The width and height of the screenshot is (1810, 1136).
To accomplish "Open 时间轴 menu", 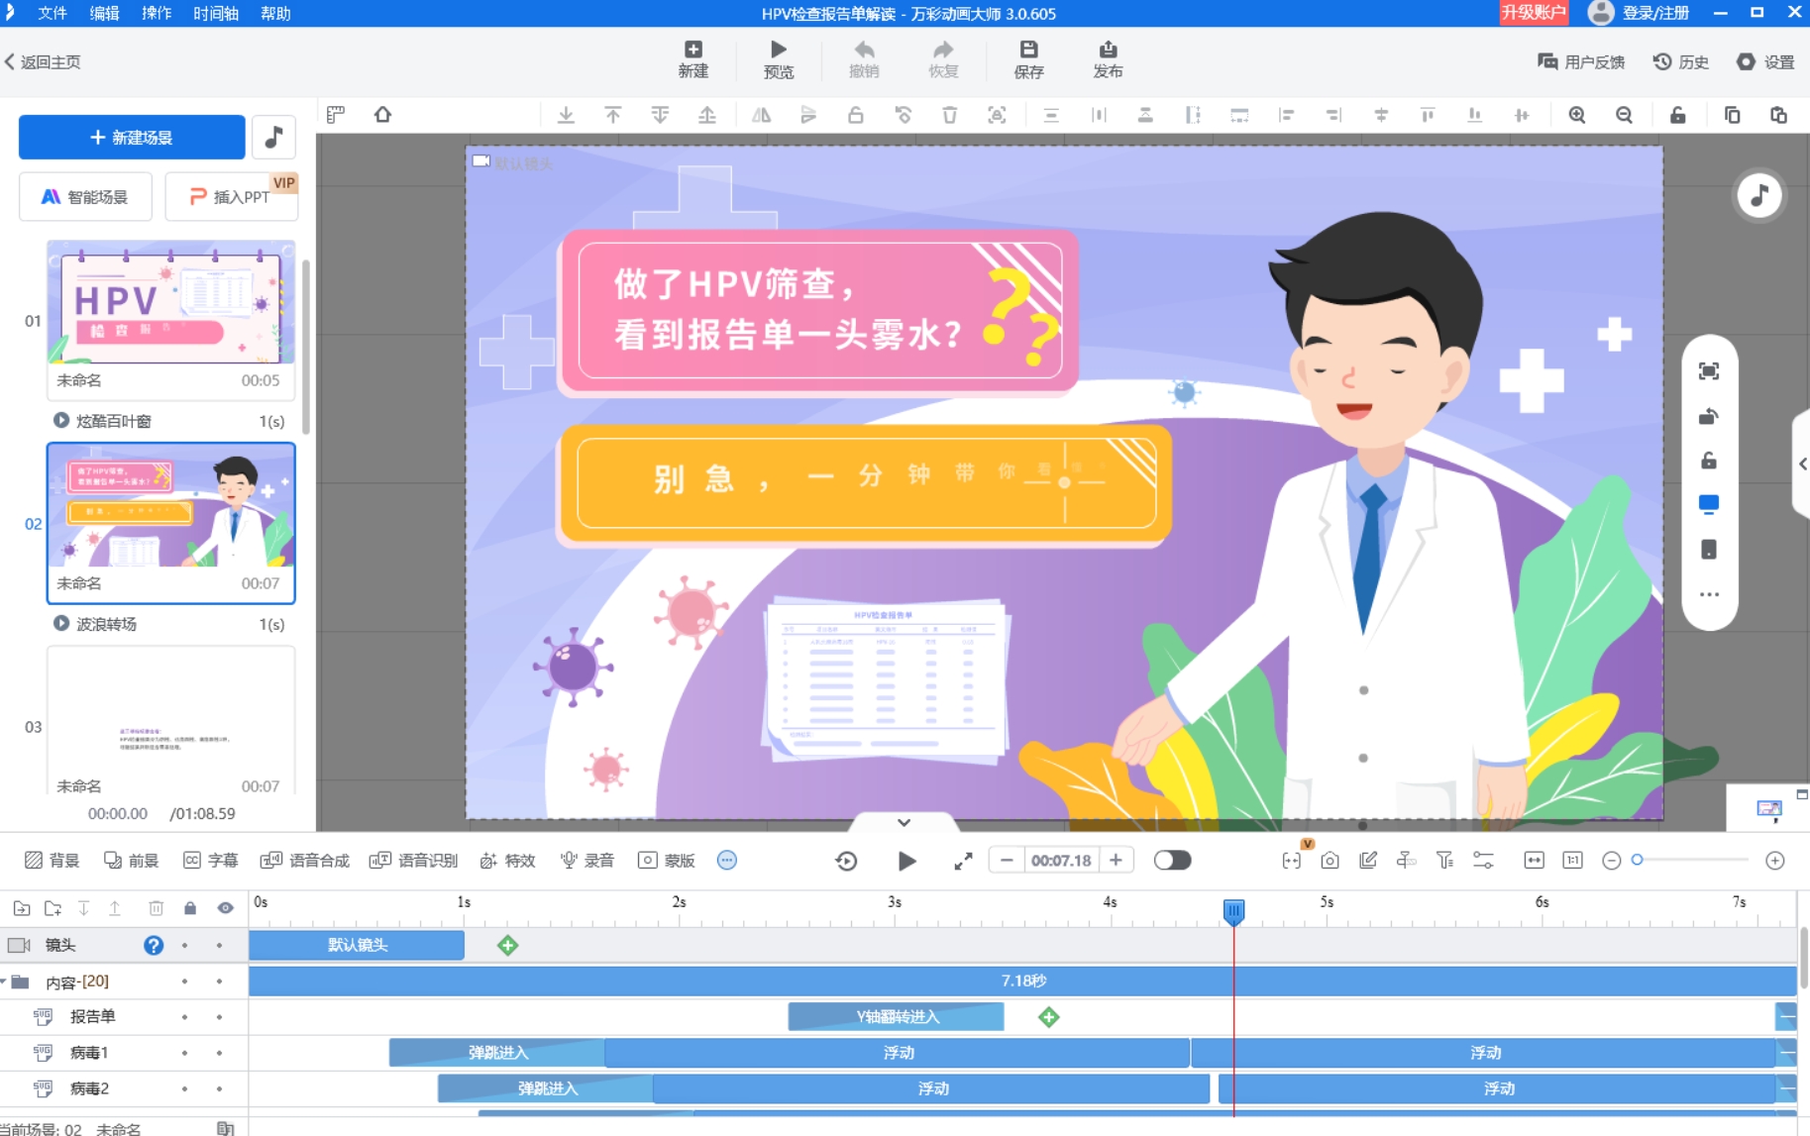I will pyautogui.click(x=215, y=13).
